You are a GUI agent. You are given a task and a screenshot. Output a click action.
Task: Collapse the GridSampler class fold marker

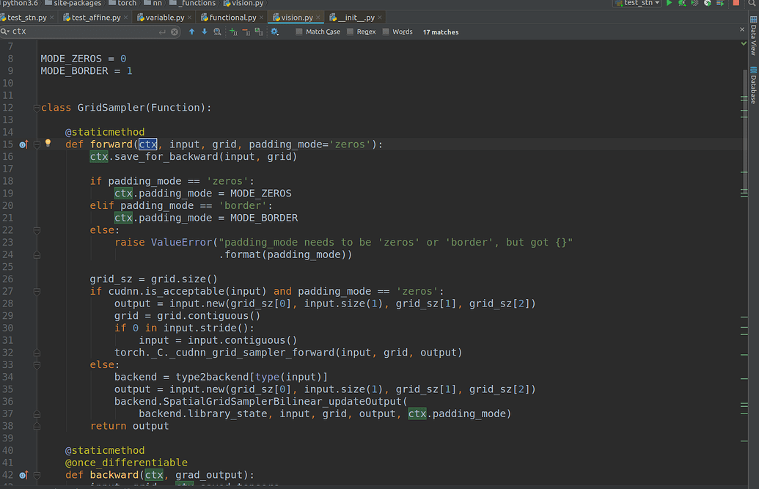point(36,108)
